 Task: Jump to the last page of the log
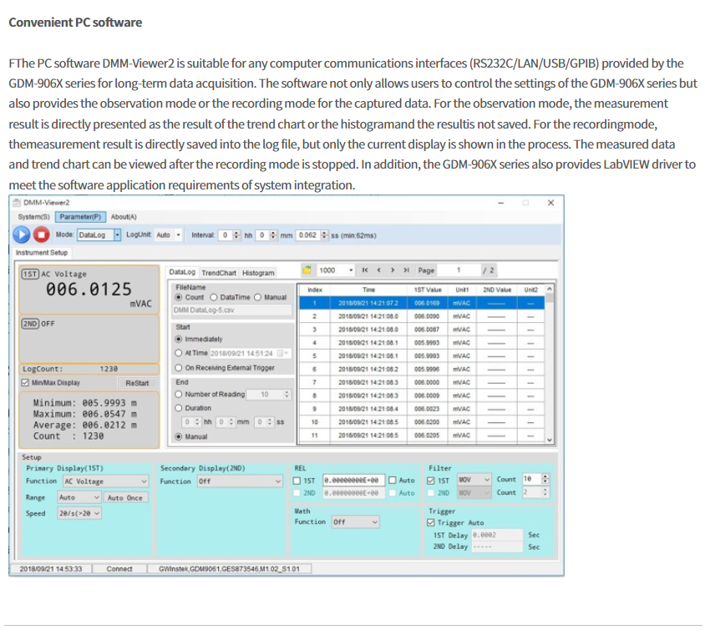(x=406, y=270)
